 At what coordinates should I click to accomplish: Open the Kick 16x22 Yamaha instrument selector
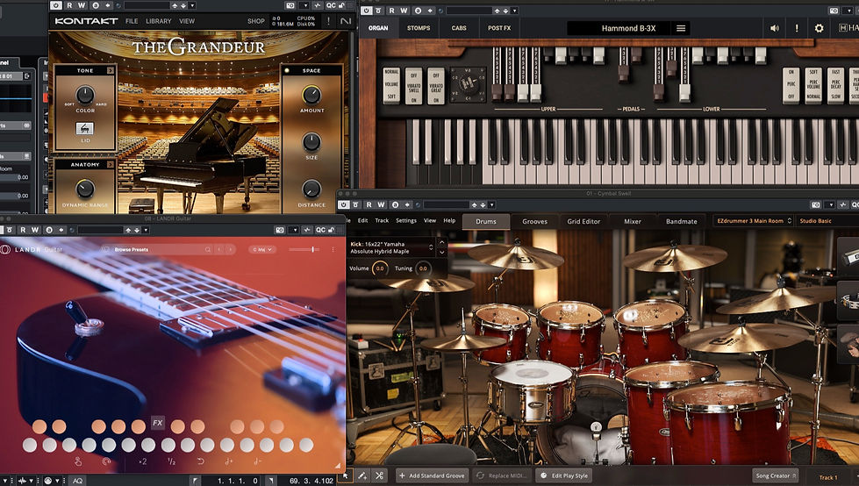[392, 247]
